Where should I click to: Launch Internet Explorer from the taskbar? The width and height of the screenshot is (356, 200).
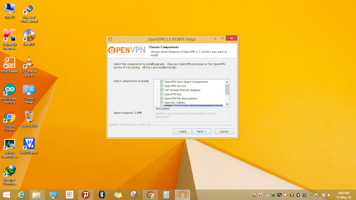(21, 195)
